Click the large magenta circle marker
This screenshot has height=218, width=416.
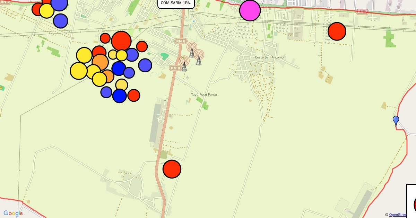(x=250, y=10)
